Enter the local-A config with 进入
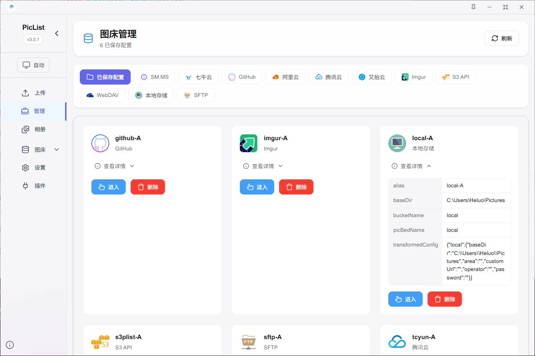Viewport: 535px width, 356px height. (405, 299)
